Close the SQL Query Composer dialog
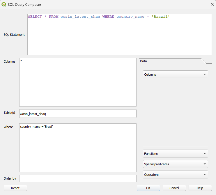Image resolution: width=216 pixels, height=195 pixels. (x=212, y=4)
